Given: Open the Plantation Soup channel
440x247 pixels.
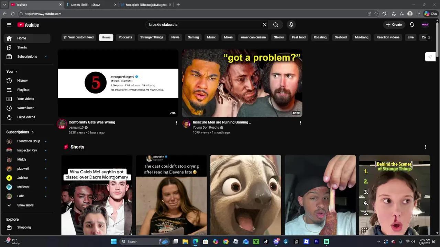Looking at the screenshot, I should click(x=27, y=141).
